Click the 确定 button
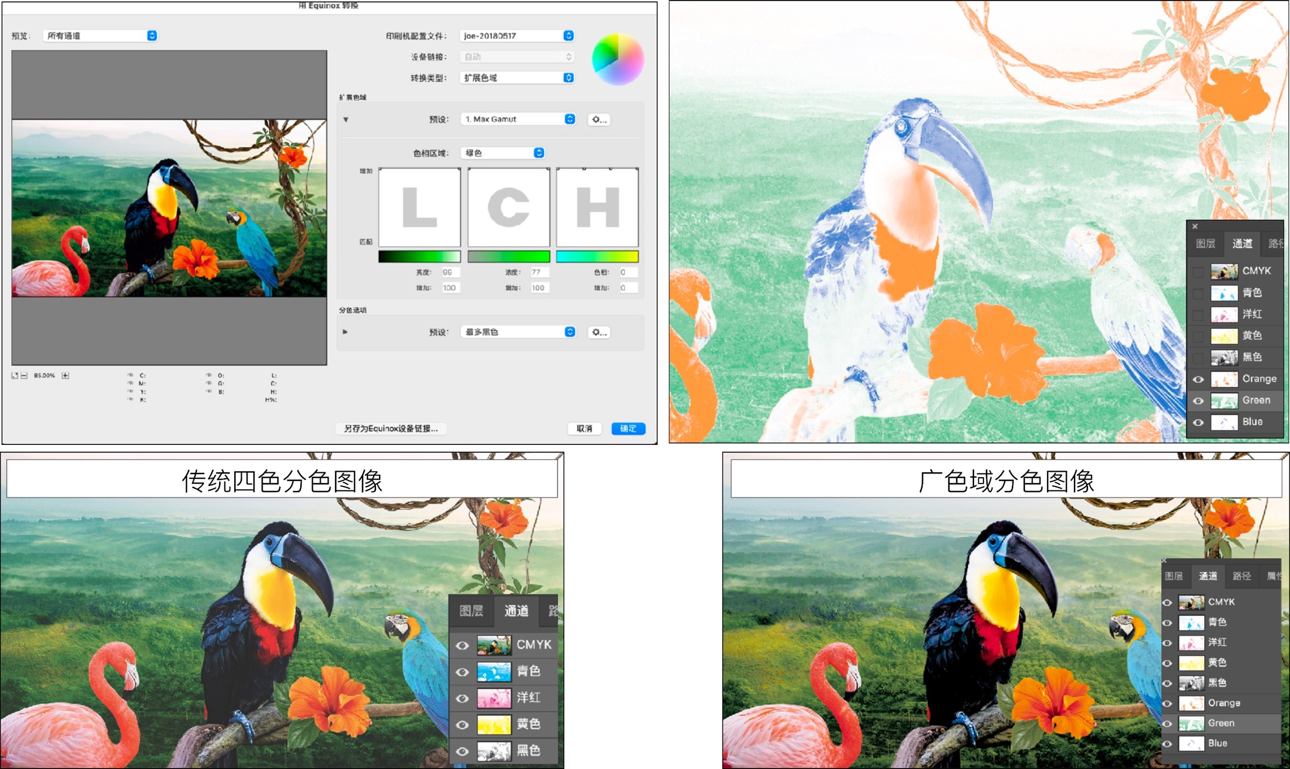1290x769 pixels. click(628, 429)
